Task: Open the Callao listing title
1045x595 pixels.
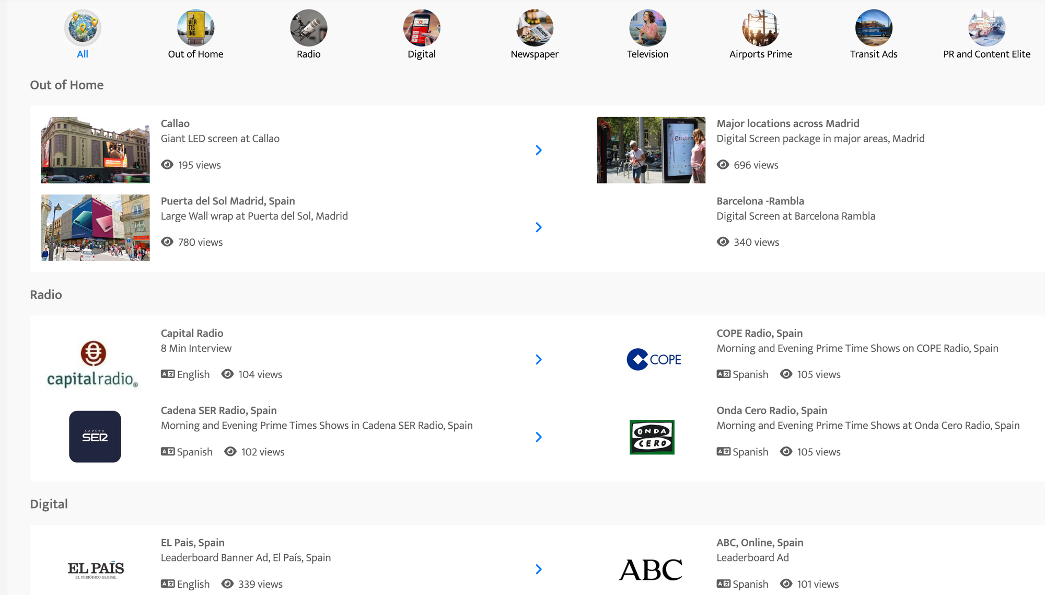Action: 175,123
